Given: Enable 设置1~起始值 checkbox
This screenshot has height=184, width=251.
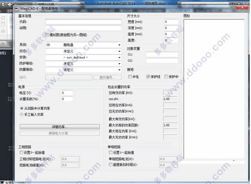Looking at the screenshot, I should click(111, 153).
